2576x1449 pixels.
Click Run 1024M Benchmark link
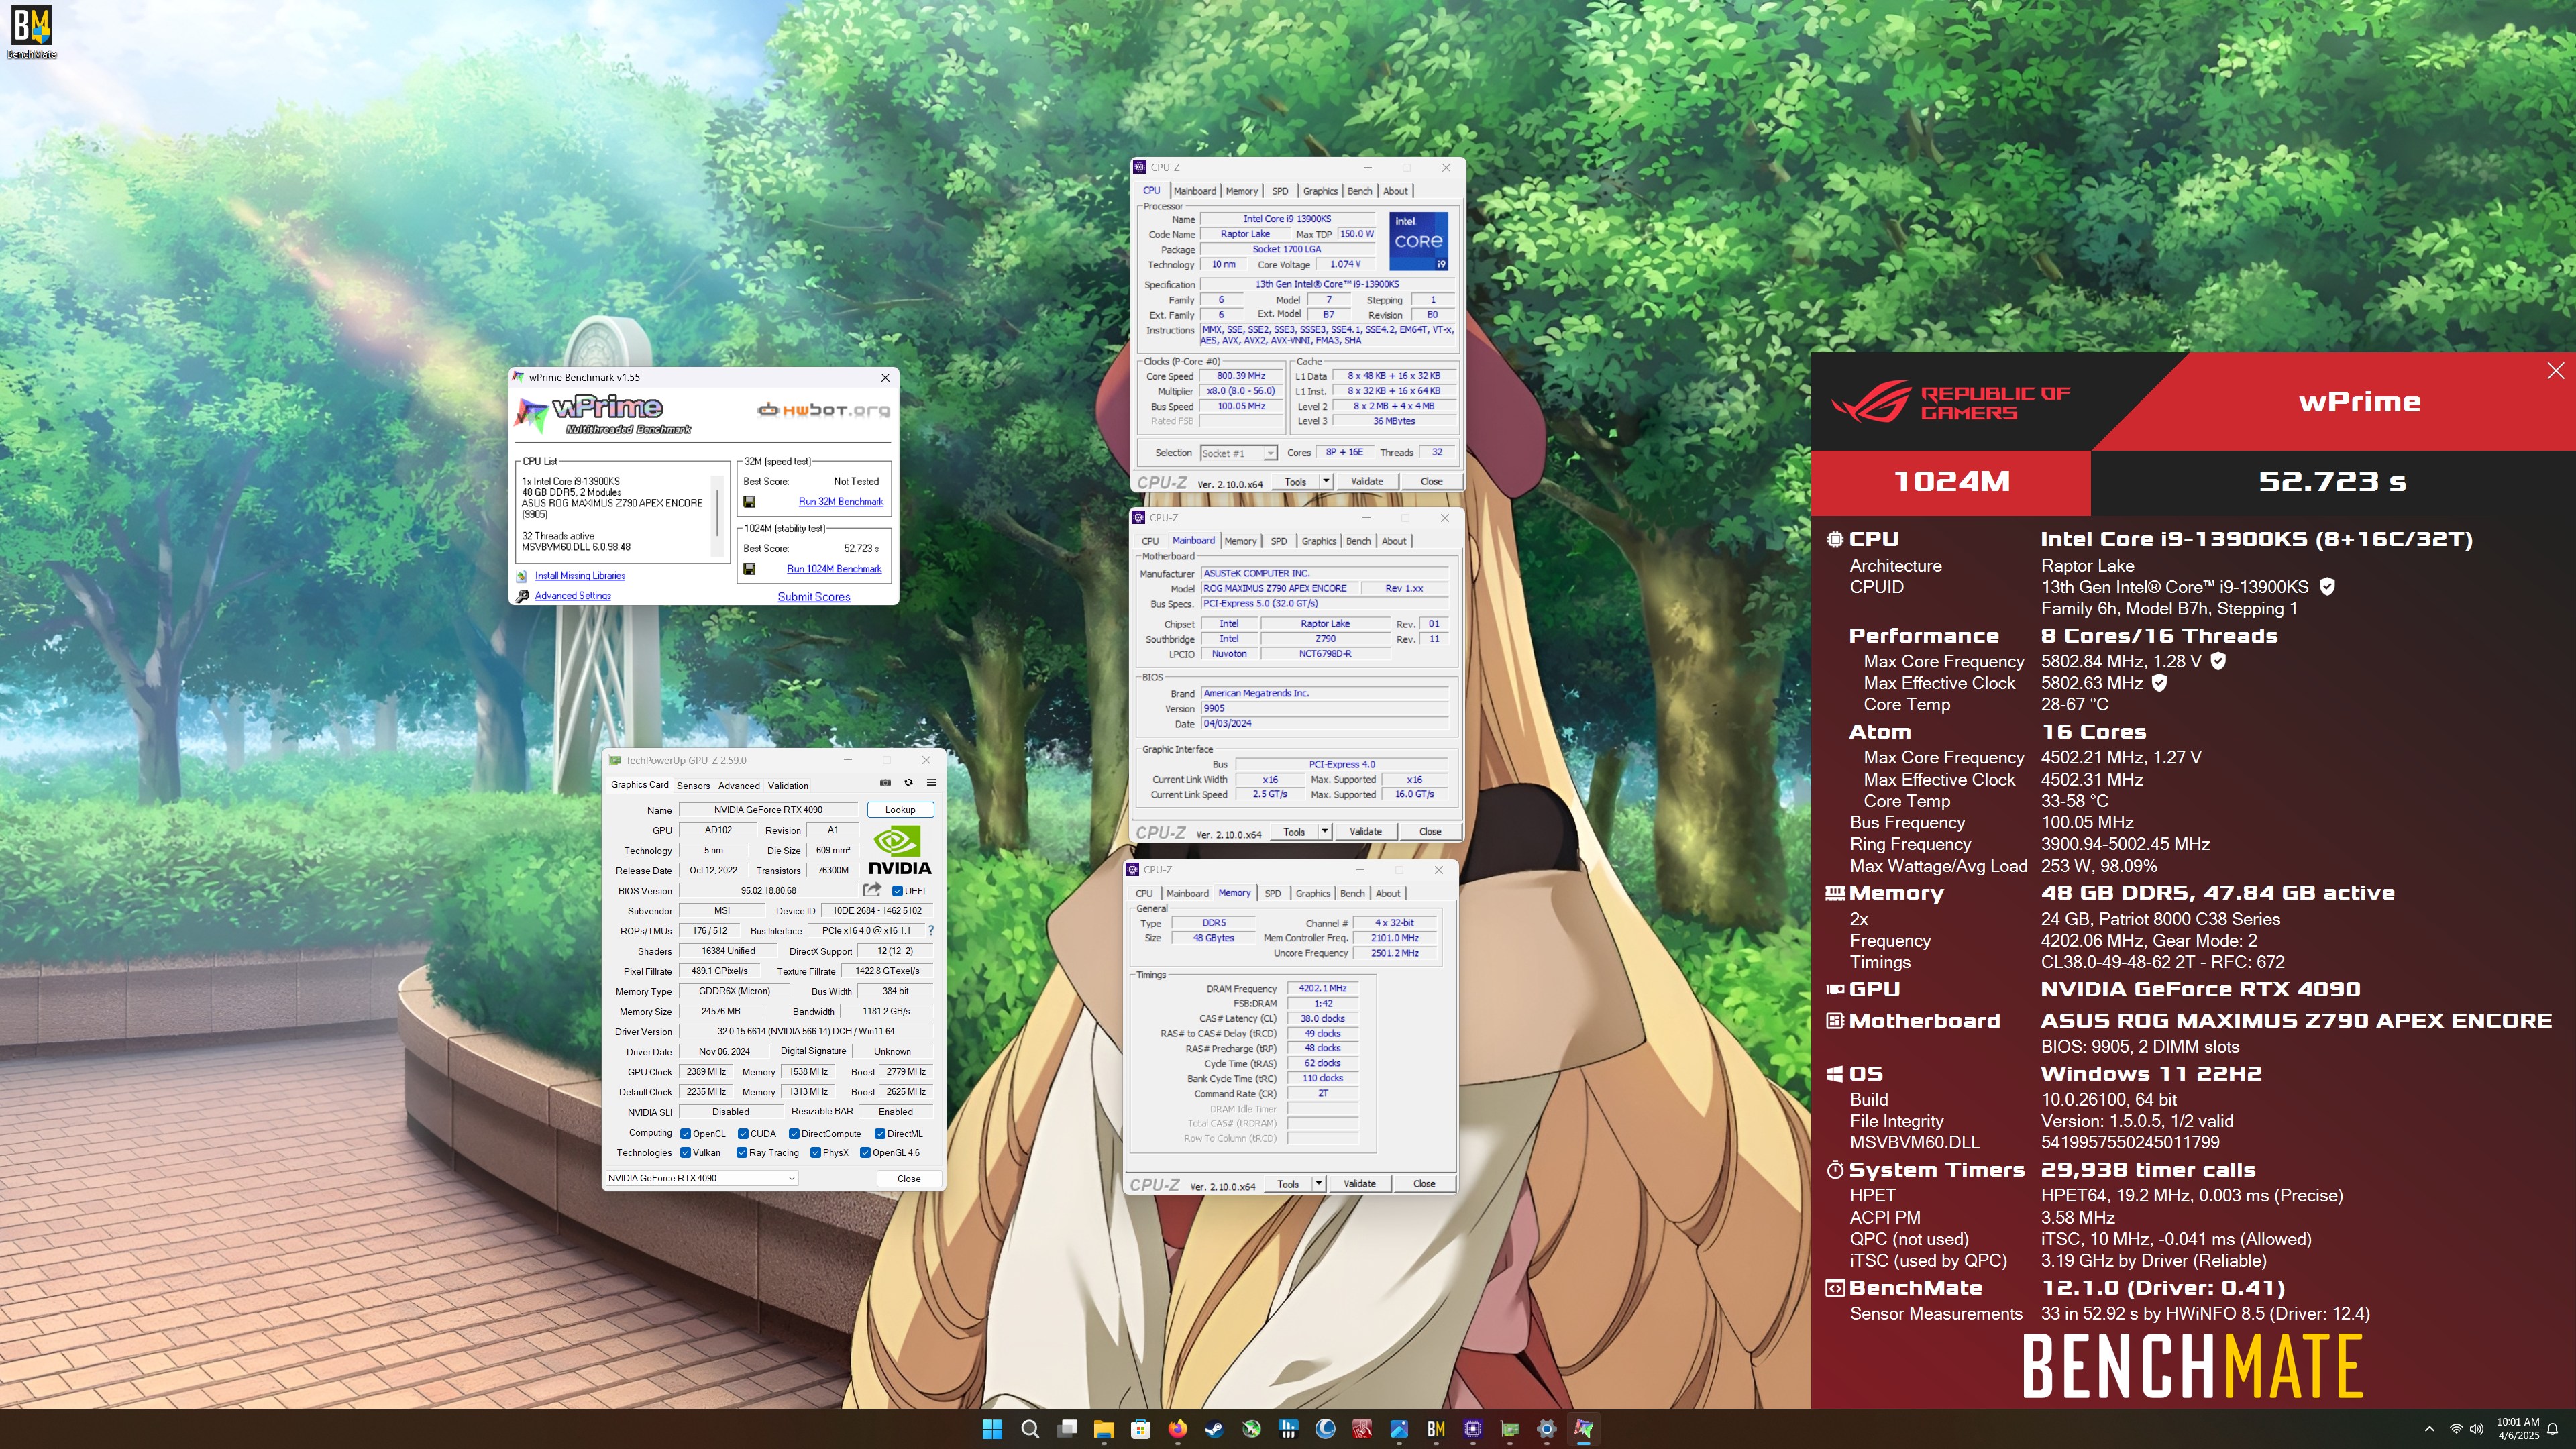pyautogui.click(x=834, y=569)
